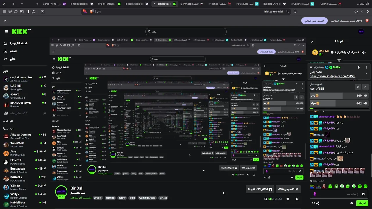Click Brave Leo AI sparkle icon
This screenshot has height=209, width=372.
coord(16,12)
